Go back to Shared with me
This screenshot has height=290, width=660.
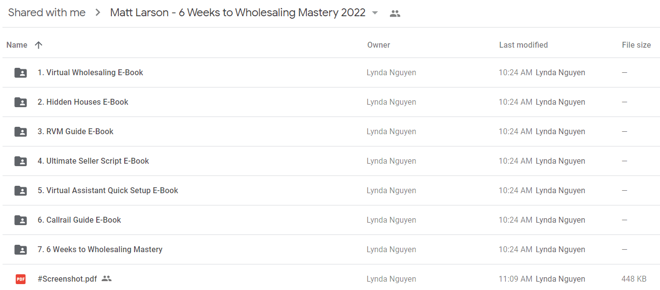[47, 13]
